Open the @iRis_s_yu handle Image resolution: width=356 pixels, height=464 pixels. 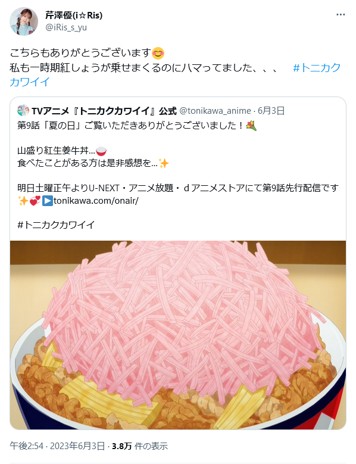coord(66,27)
